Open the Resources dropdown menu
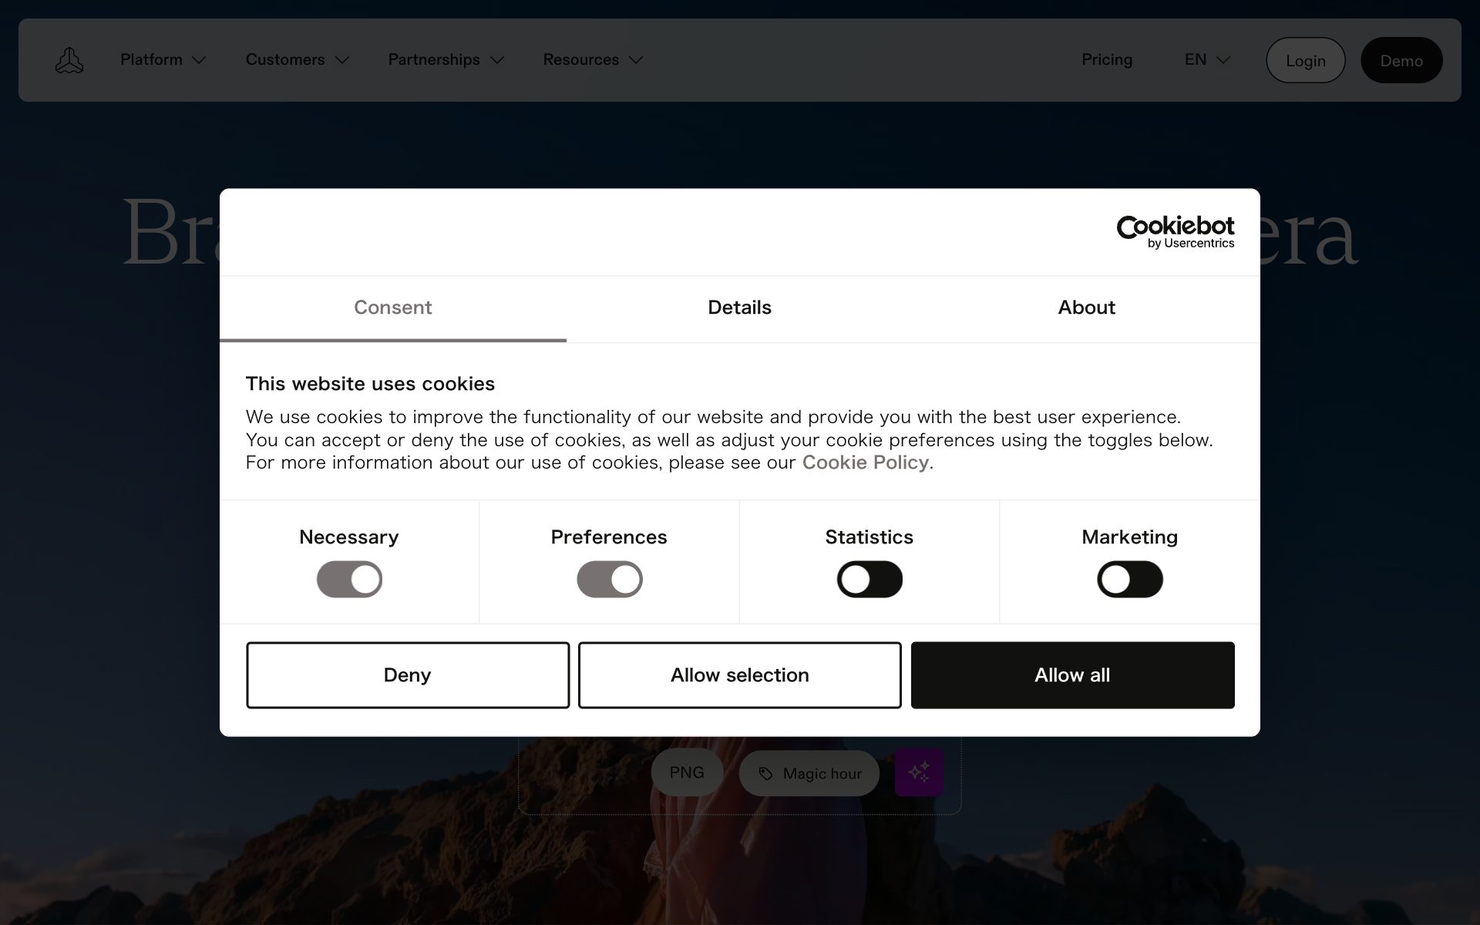 593,59
